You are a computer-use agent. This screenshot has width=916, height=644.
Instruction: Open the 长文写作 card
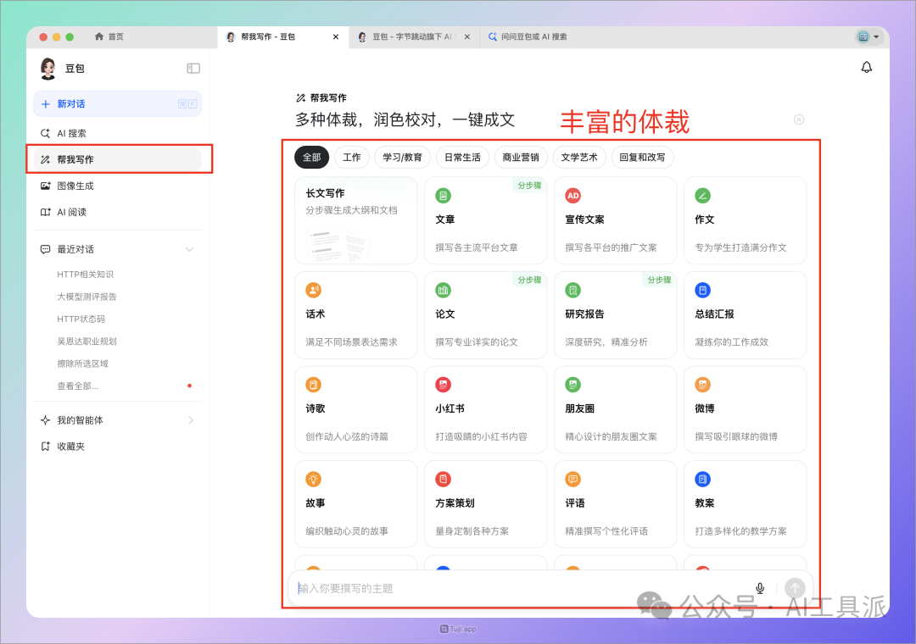pos(355,220)
